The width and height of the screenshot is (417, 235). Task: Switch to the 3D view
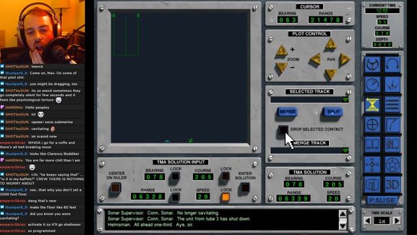[x=392, y=184]
